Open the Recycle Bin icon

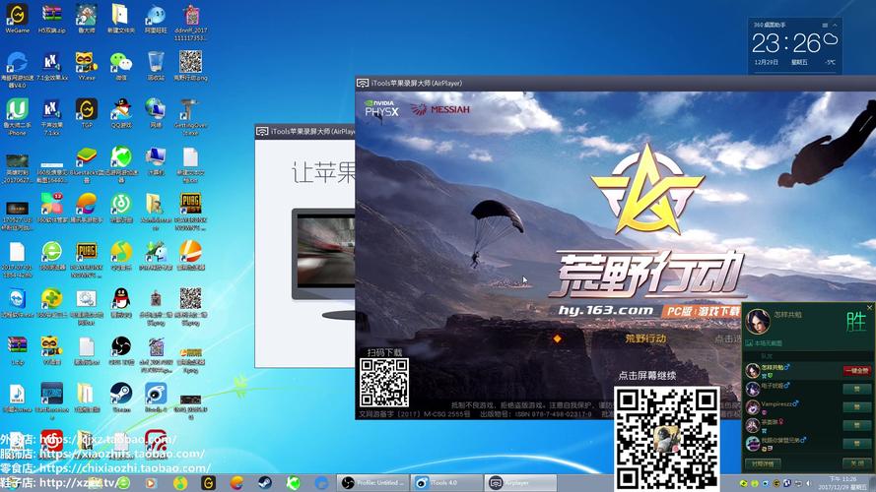[156, 66]
